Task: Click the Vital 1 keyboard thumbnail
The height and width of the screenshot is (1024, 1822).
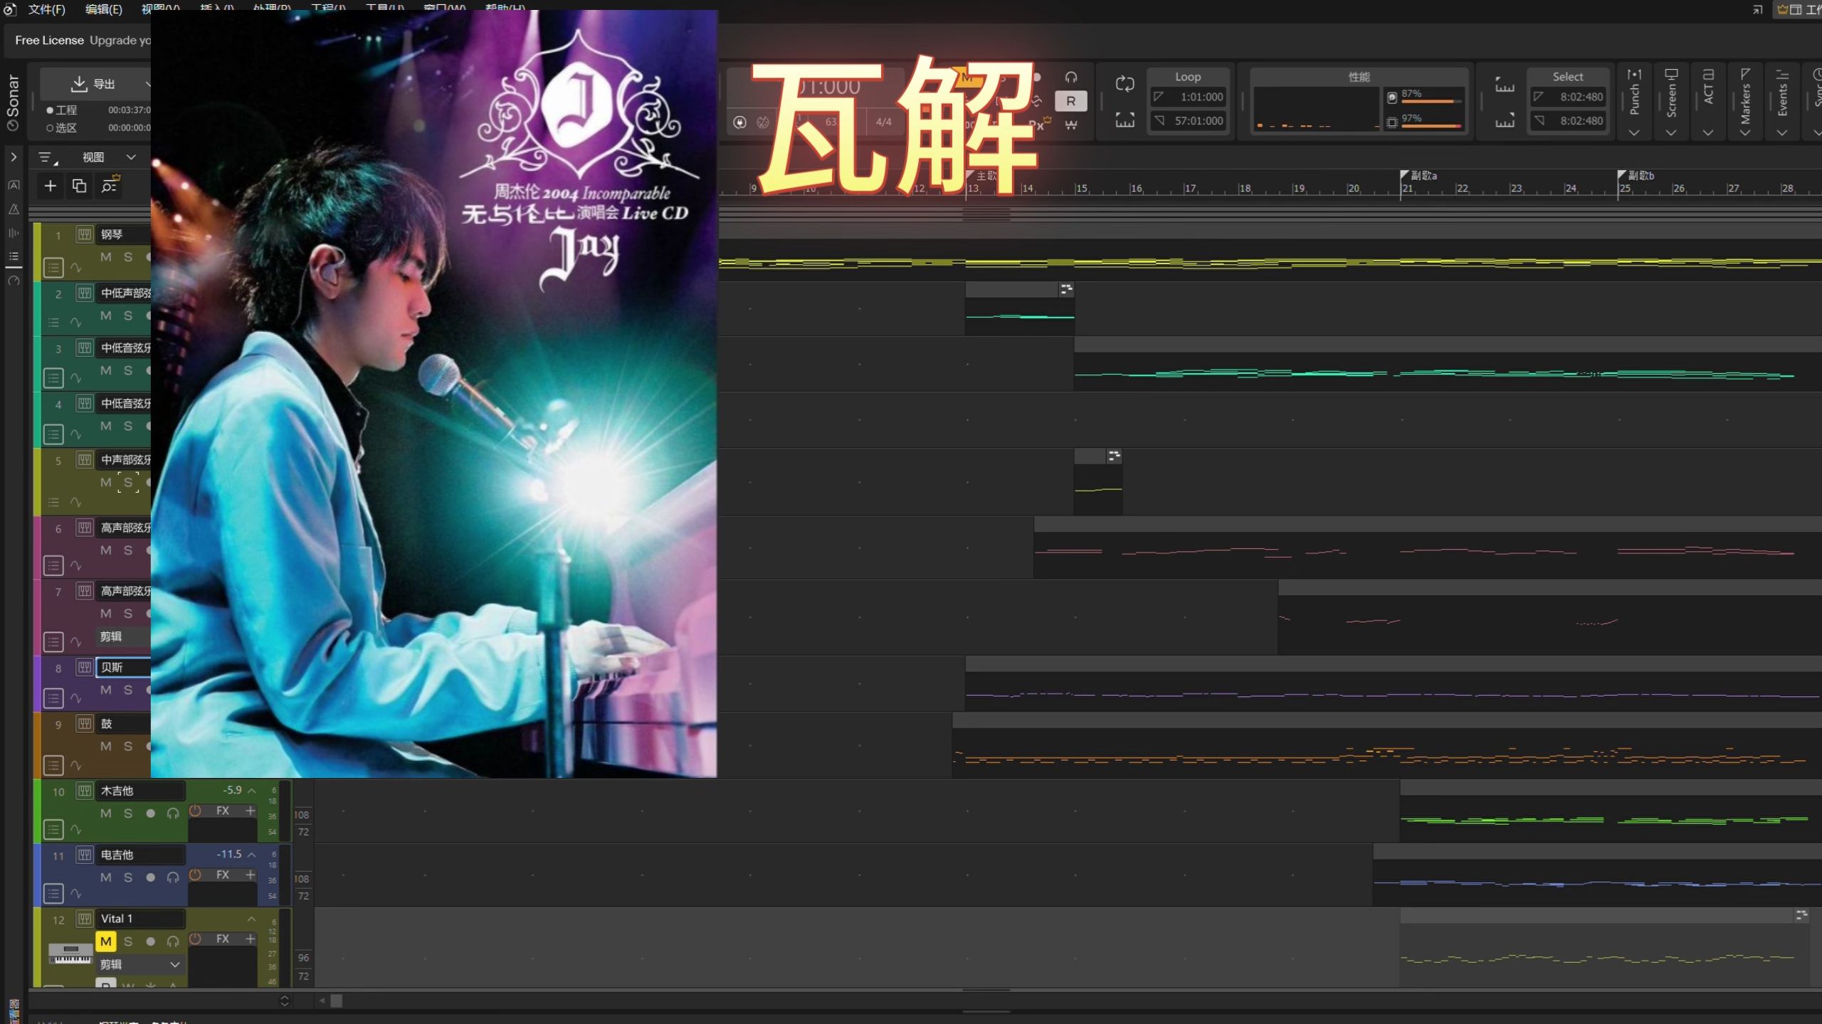Action: coord(70,954)
